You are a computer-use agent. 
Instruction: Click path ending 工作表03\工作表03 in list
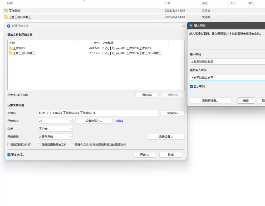click(127, 48)
